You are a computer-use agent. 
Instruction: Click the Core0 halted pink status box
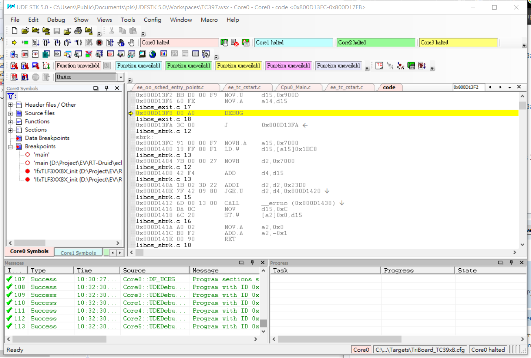pos(179,42)
